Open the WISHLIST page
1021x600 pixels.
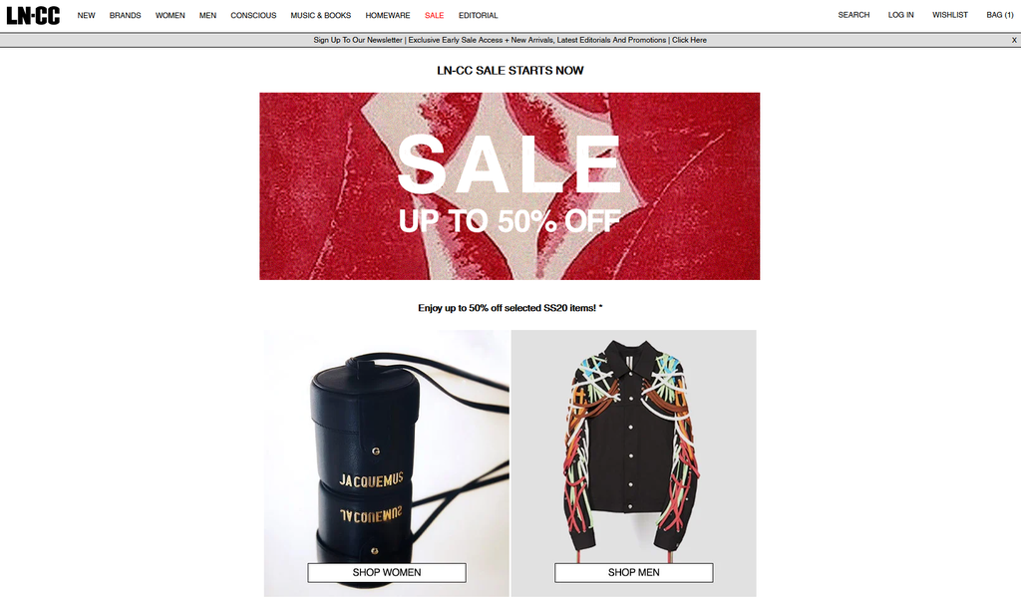coord(950,15)
